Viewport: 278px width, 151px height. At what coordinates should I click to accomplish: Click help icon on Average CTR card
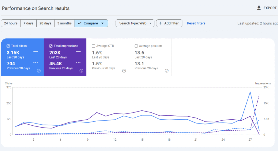coord(124,71)
